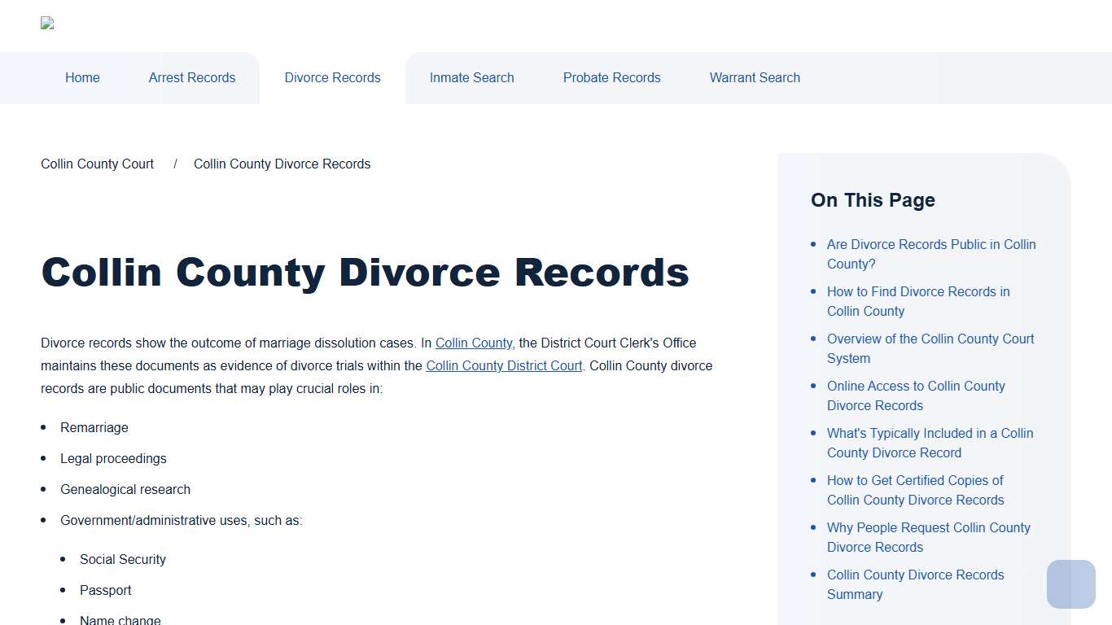Jump to 'How to Find Divorce Records' section
Screen dimensions: 1112x625
pos(918,301)
